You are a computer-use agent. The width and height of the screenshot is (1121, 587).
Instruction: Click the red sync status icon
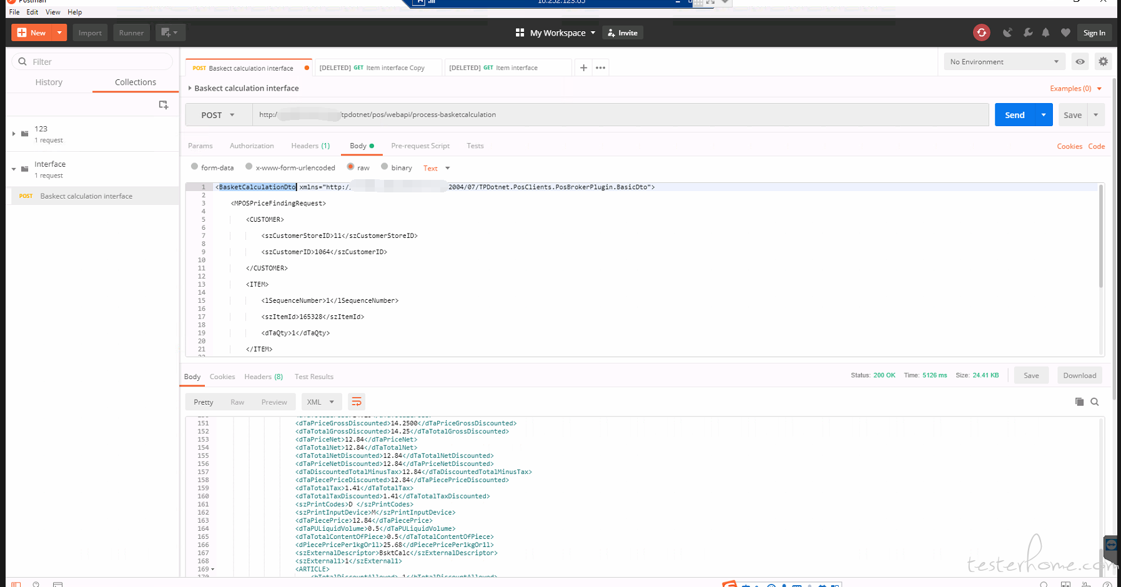[x=982, y=32]
